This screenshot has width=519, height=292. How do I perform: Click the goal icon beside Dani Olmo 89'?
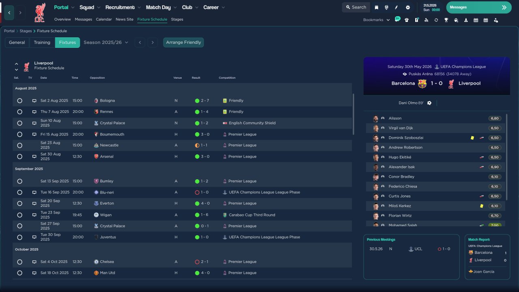pyautogui.click(x=429, y=103)
